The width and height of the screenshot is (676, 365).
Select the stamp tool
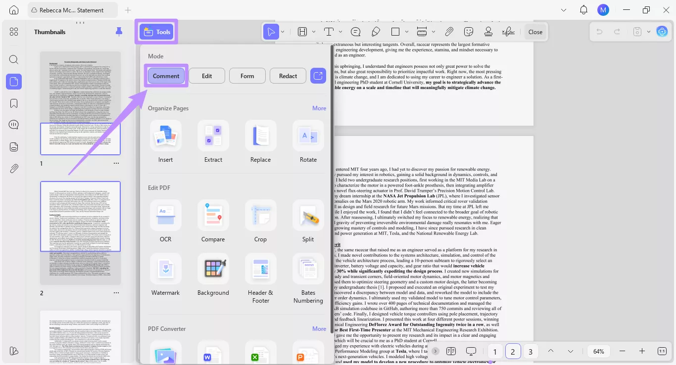pos(488,32)
